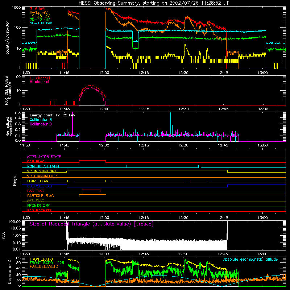Select the GAP_FLAG label
The image size is (290, 290).
[x=36, y=161]
